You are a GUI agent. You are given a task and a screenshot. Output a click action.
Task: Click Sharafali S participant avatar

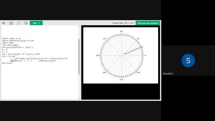tap(188, 61)
